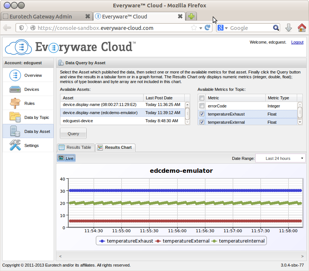Viewport: 309px width, 271px height.
Task: Open Data by Topic menu item
Action: pyautogui.click(x=28, y=117)
